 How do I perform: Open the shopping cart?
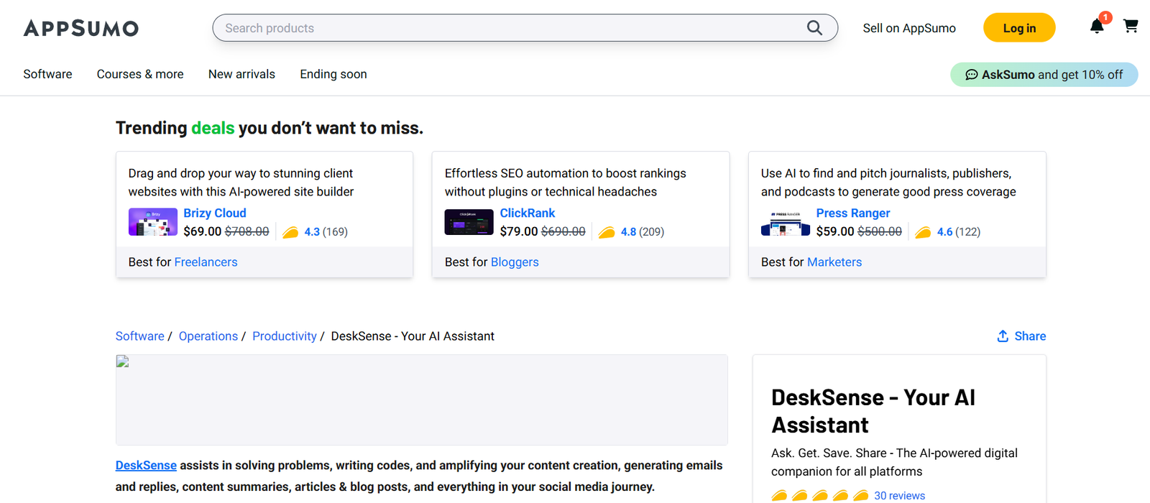click(x=1131, y=27)
